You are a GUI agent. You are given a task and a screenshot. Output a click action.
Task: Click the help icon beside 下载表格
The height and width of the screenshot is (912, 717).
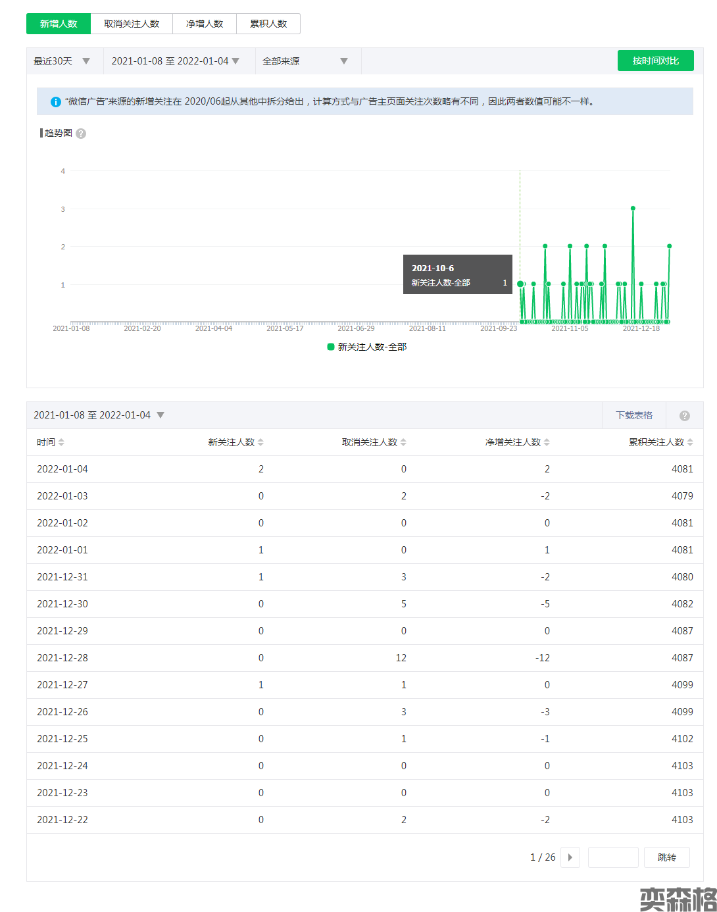pyautogui.click(x=684, y=416)
